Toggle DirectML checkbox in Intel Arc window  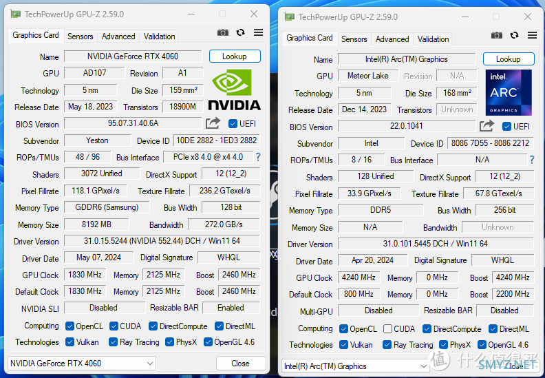coord(493,329)
